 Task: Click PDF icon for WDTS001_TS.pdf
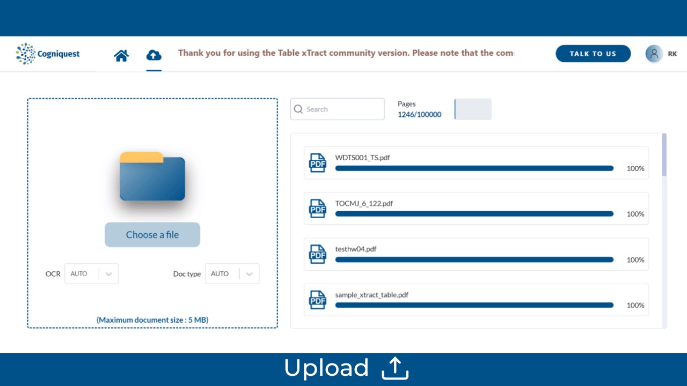pyautogui.click(x=318, y=163)
